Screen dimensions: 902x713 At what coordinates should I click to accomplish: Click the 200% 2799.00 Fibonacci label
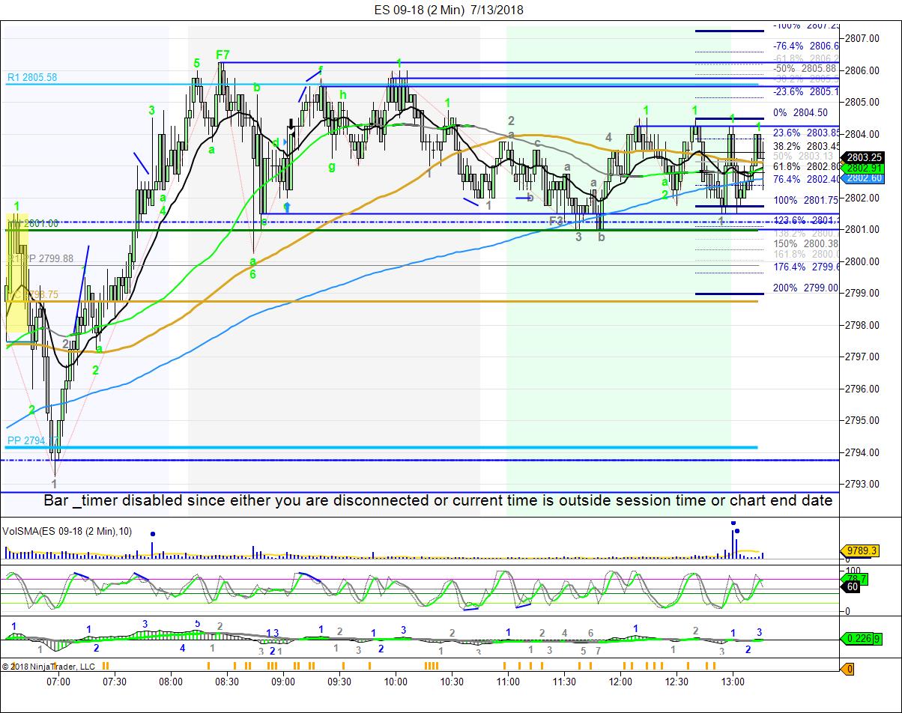[806, 288]
